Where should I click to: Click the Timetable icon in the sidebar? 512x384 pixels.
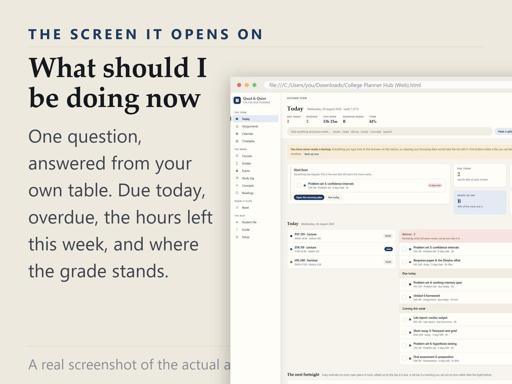pyautogui.click(x=237, y=141)
